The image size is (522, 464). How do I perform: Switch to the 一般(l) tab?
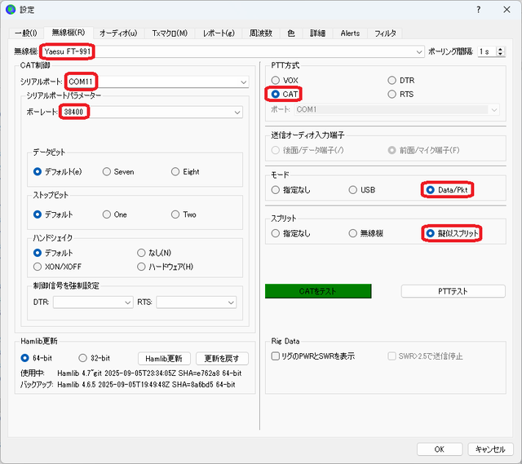pos(26,33)
